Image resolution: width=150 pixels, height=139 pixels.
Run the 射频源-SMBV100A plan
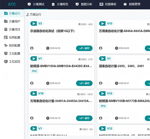click(x=84, y=83)
